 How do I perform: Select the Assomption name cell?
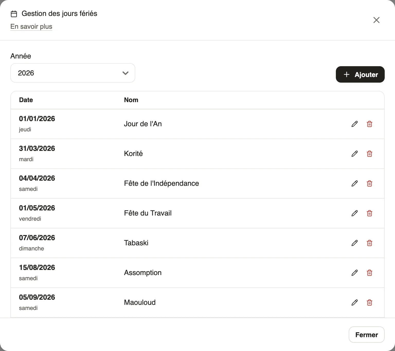pyautogui.click(x=143, y=273)
